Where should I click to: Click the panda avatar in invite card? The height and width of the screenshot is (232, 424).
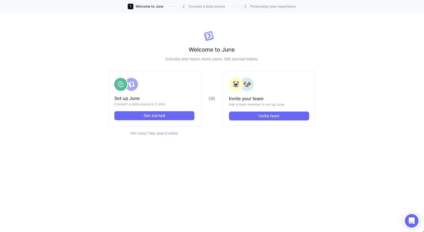point(235,84)
